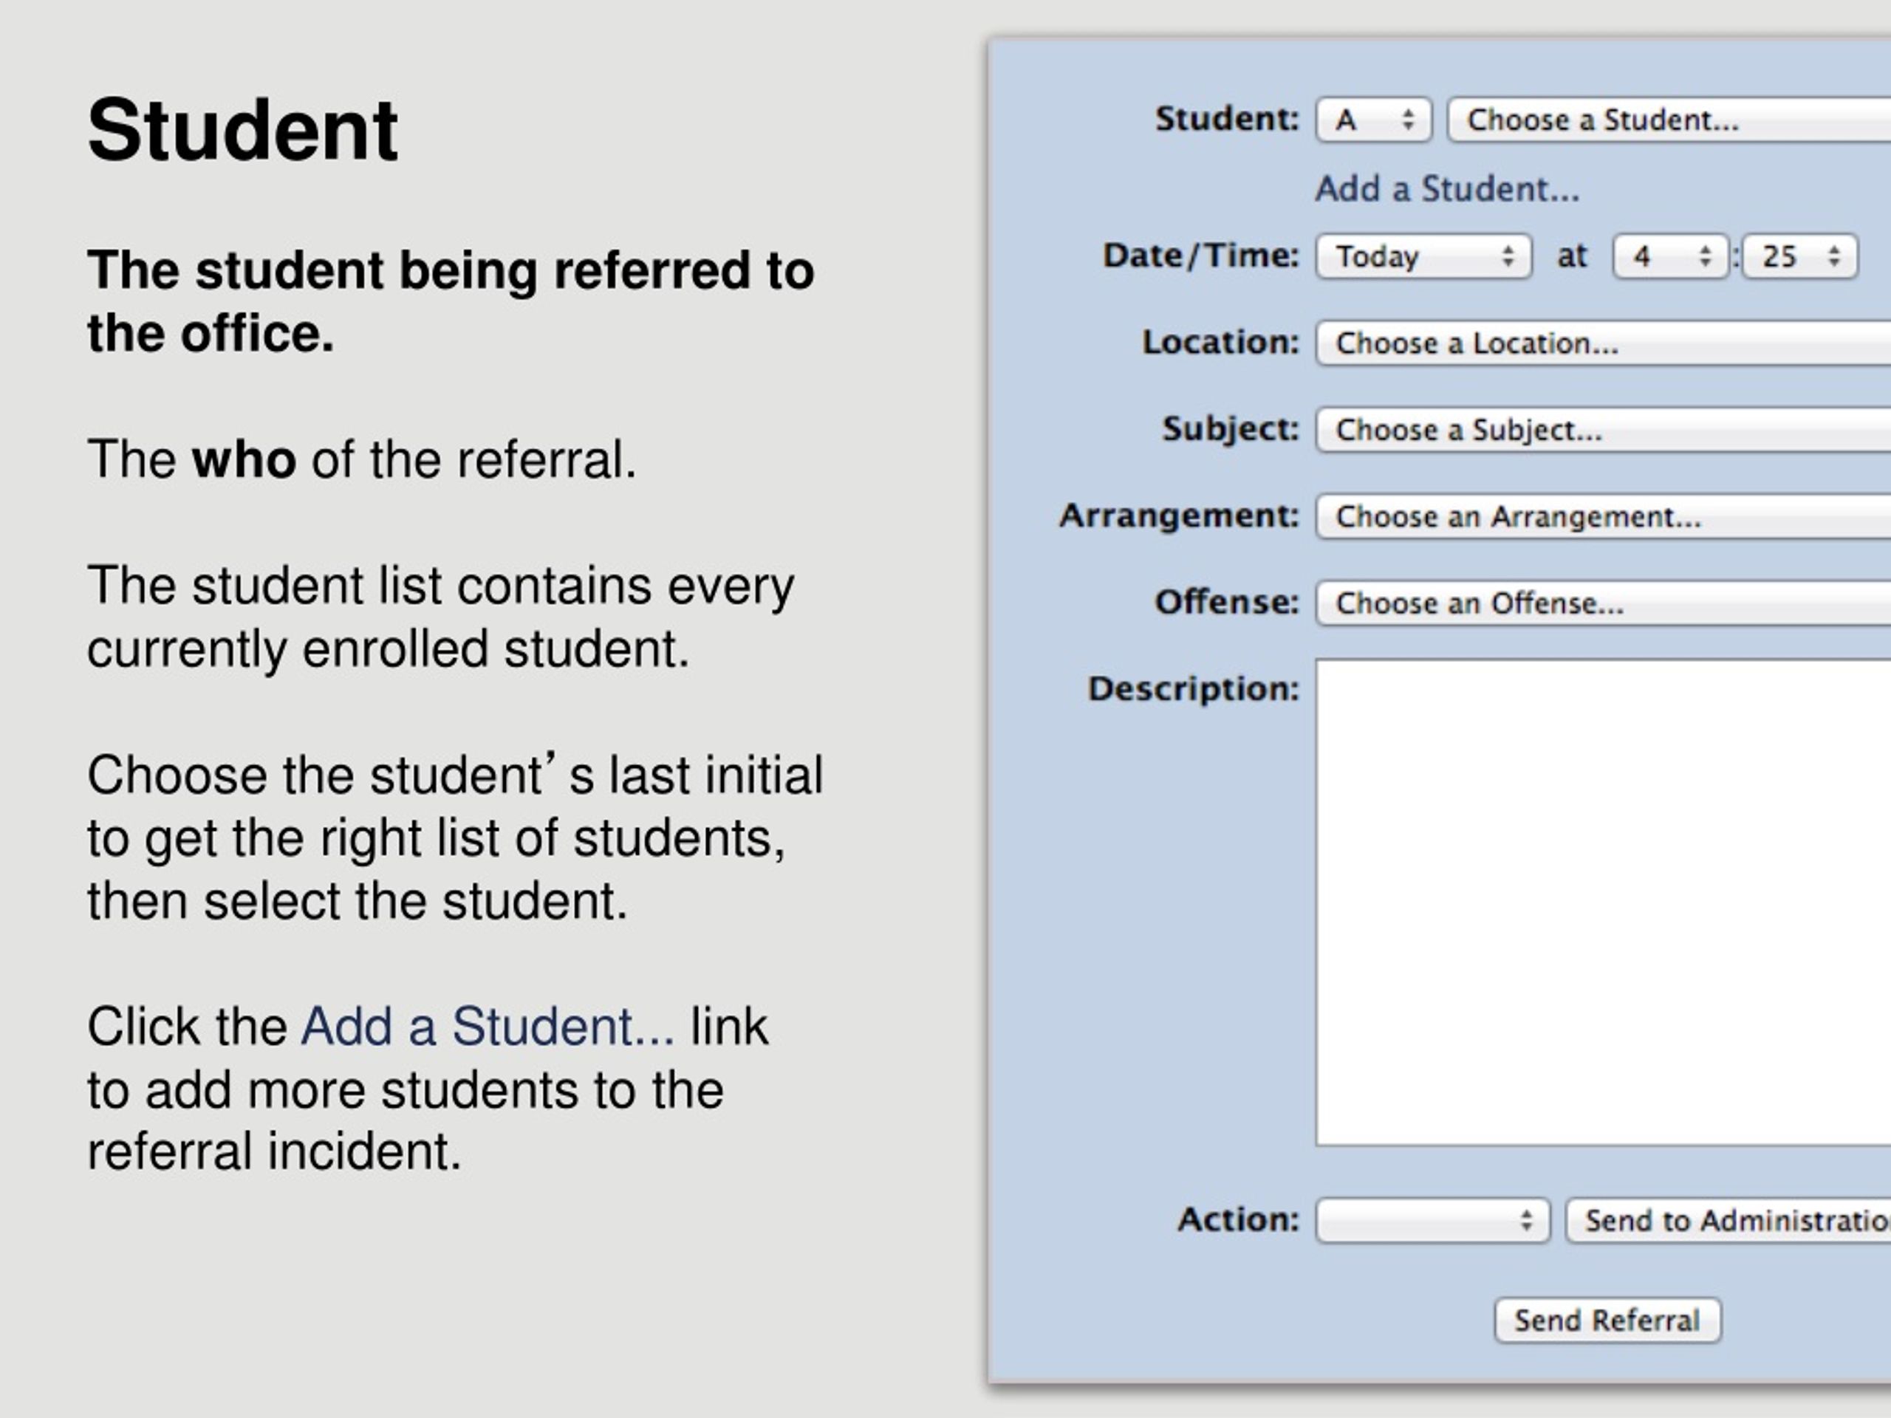Image resolution: width=1891 pixels, height=1418 pixels.
Task: Open the empty Action dropdown
Action: point(1432,1221)
